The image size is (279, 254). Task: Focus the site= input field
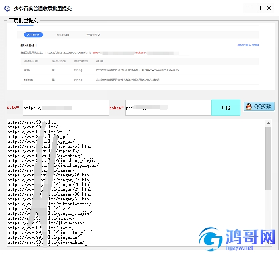click(x=66, y=108)
